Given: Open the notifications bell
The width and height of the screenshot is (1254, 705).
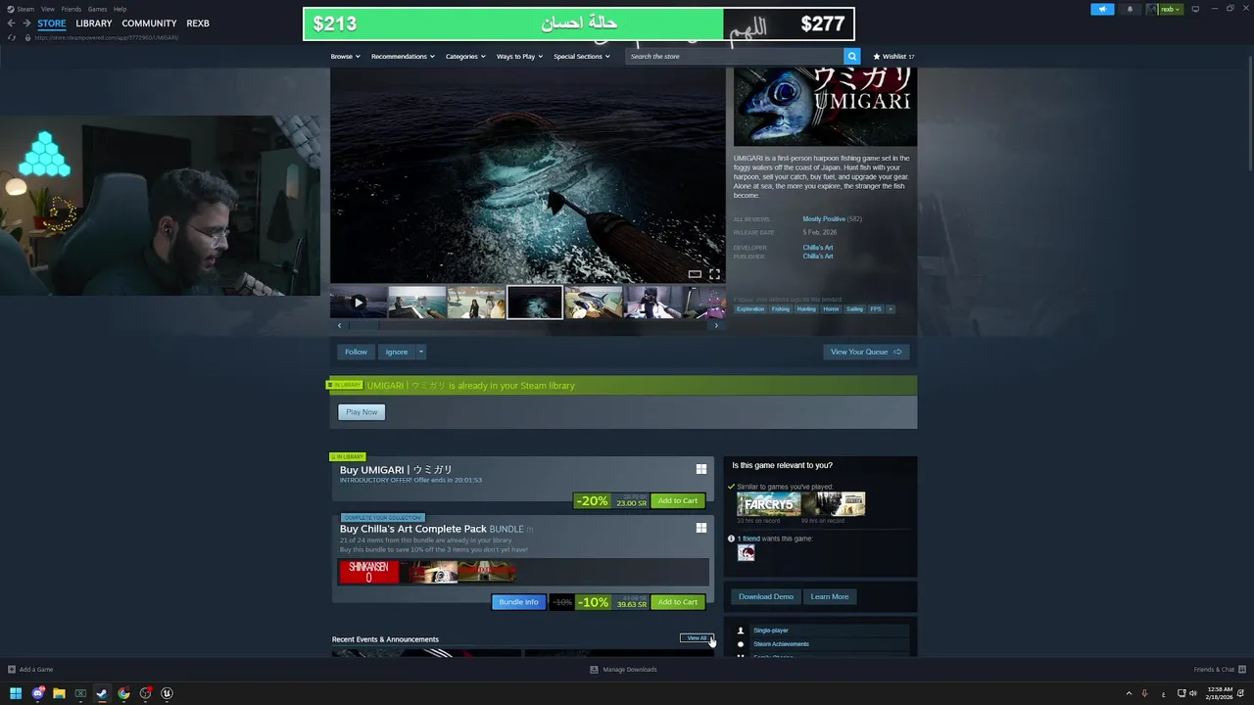Looking at the screenshot, I should (1130, 9).
